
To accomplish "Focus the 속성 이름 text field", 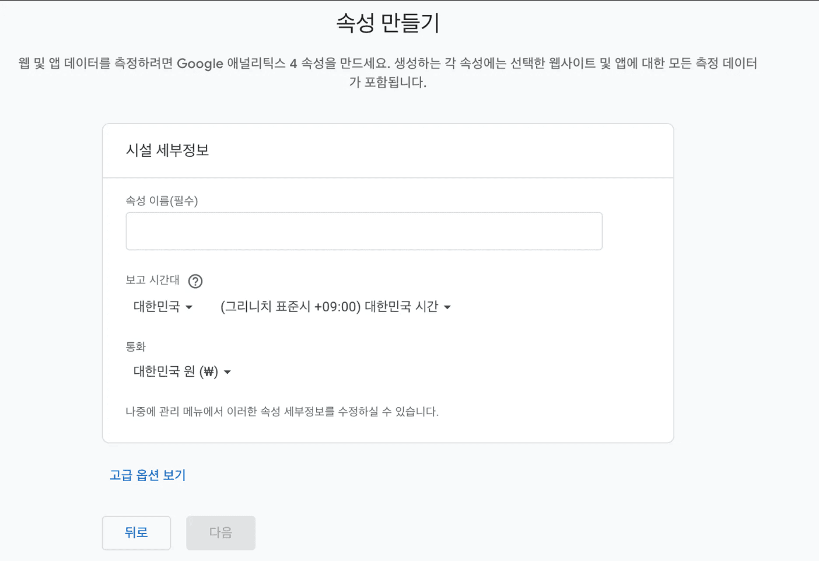I will tap(363, 232).
